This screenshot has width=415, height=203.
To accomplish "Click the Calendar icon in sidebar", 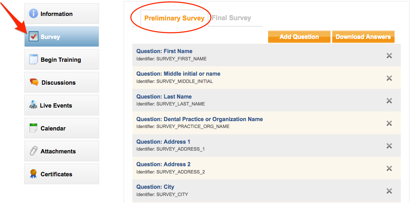I will 33,128.
